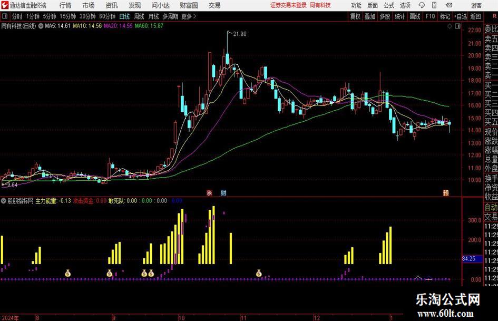This screenshot has width=498, height=321.
Task: Click the 游客 guest account button
Action: point(476,5)
